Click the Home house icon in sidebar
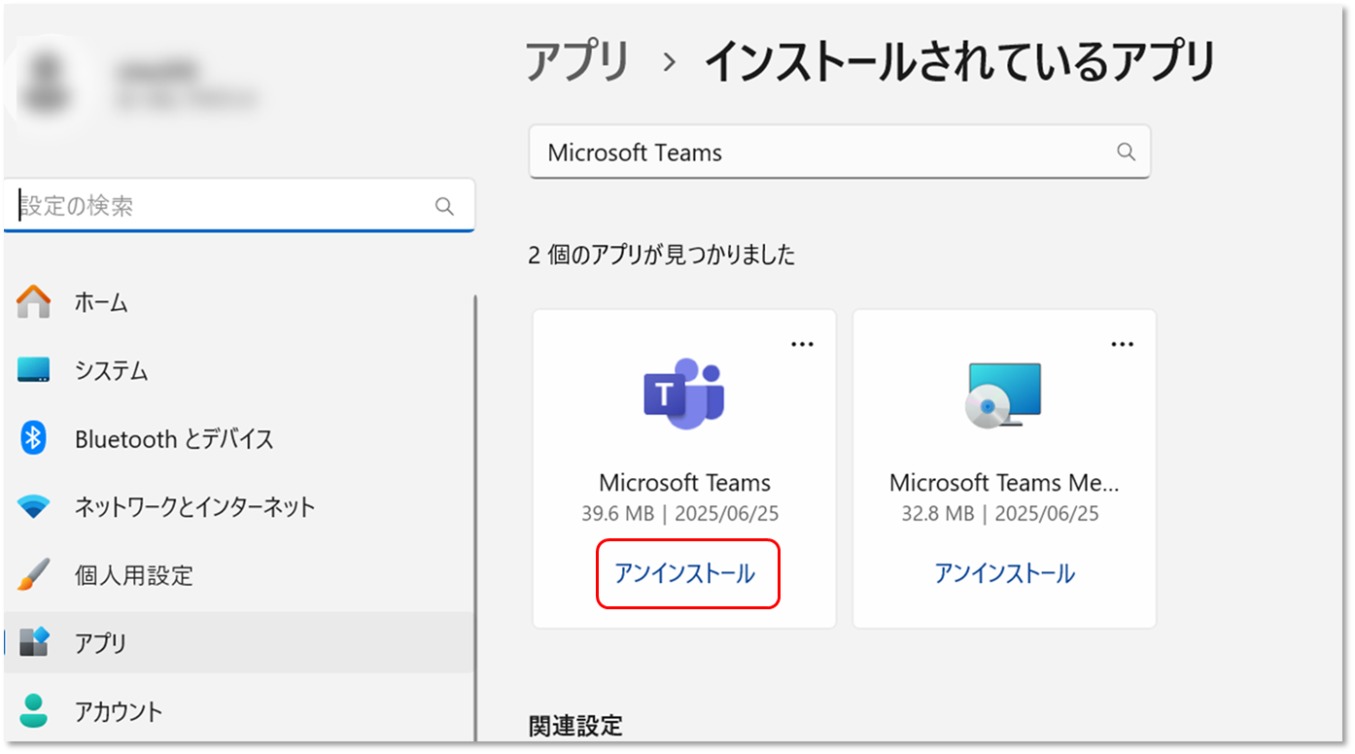This screenshot has height=754, width=1355. (34, 302)
